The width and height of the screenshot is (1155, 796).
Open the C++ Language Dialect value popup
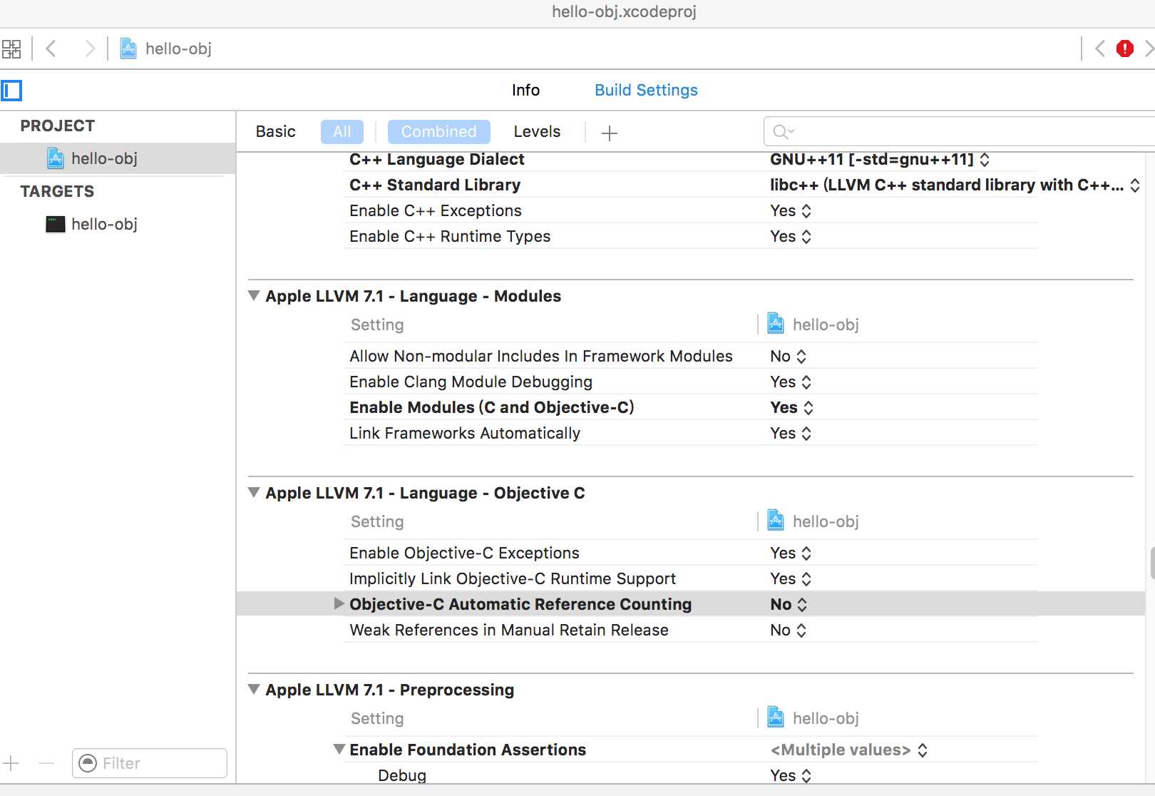point(880,159)
